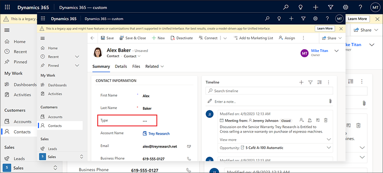This screenshot has height=173, width=383.
Task: Expand the front window Opportunity row chevron
Action: pos(329,148)
